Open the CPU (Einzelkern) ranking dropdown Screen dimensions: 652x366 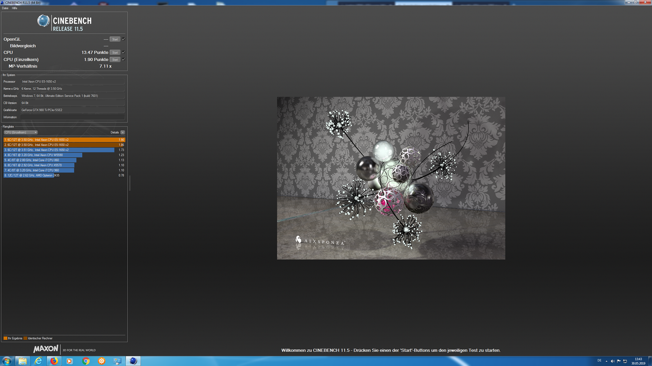click(21, 133)
